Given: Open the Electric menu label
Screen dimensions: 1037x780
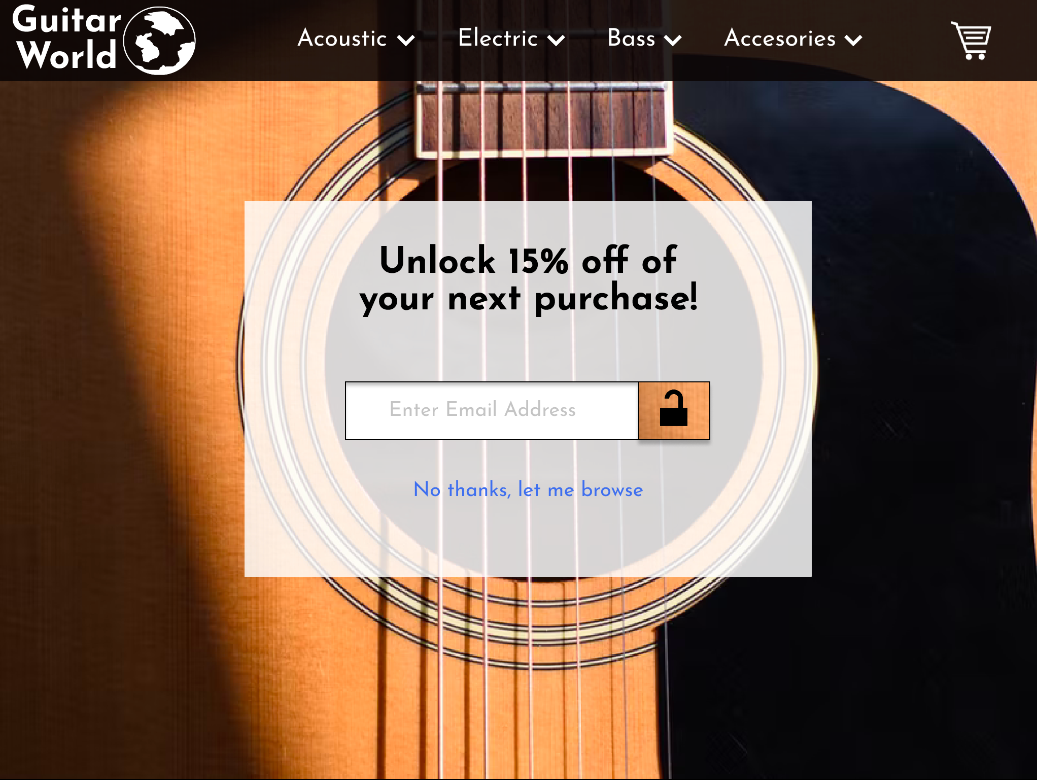Looking at the screenshot, I should click(497, 39).
